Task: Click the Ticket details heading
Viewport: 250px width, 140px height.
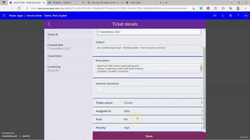Action: [125, 24]
